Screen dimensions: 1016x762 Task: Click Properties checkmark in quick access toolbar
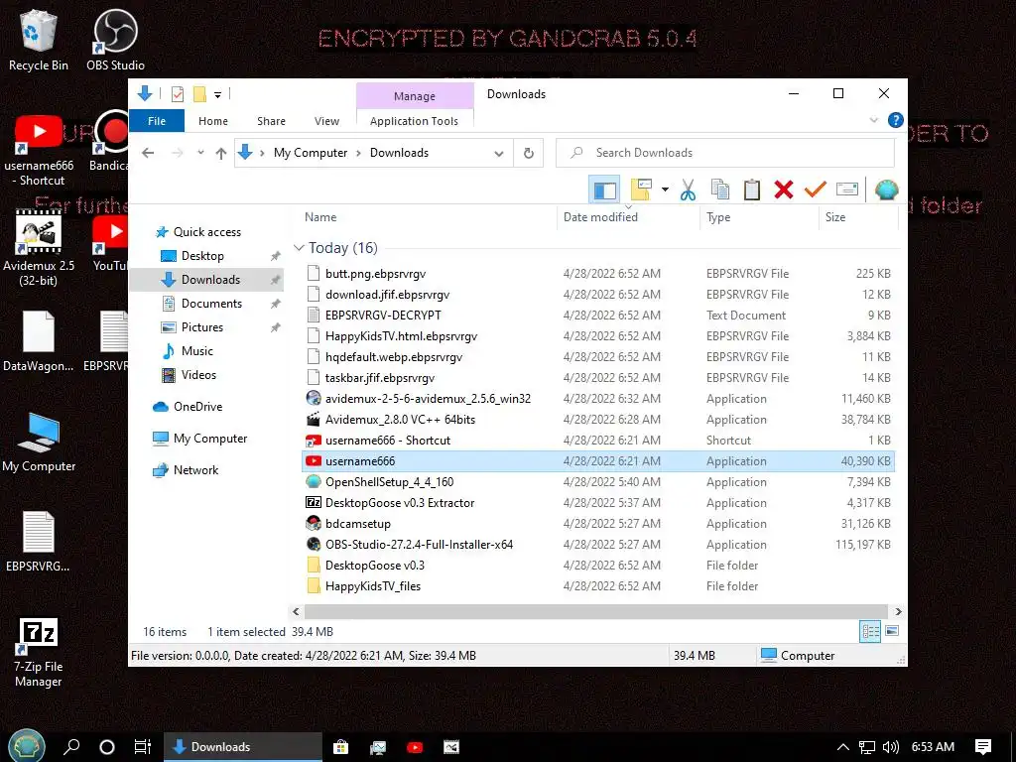177,94
